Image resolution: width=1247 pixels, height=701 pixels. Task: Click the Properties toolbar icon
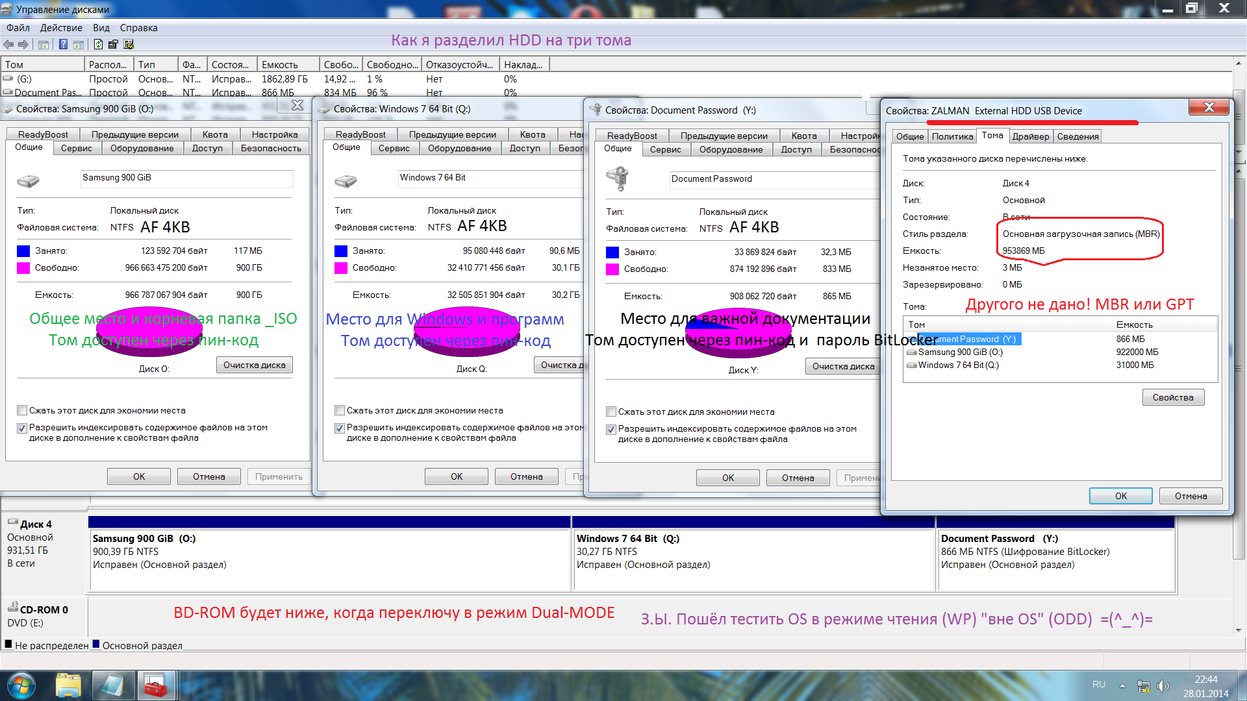113,45
